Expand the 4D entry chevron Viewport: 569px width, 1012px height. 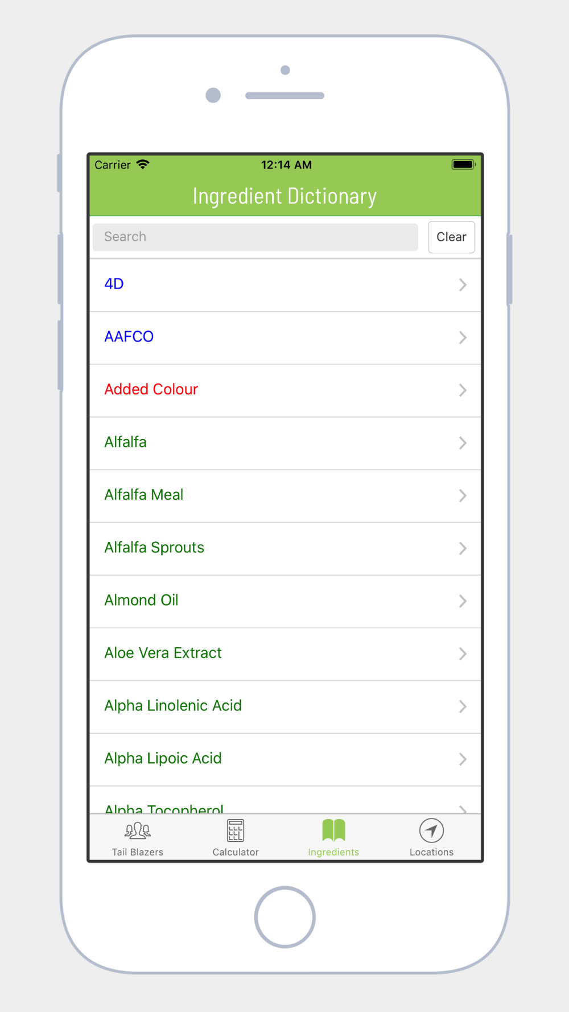[x=463, y=285]
